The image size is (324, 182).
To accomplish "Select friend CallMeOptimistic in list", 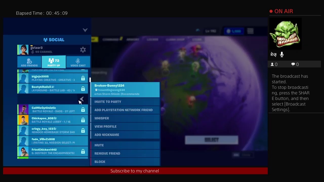I will pyautogui.click(x=53, y=109).
